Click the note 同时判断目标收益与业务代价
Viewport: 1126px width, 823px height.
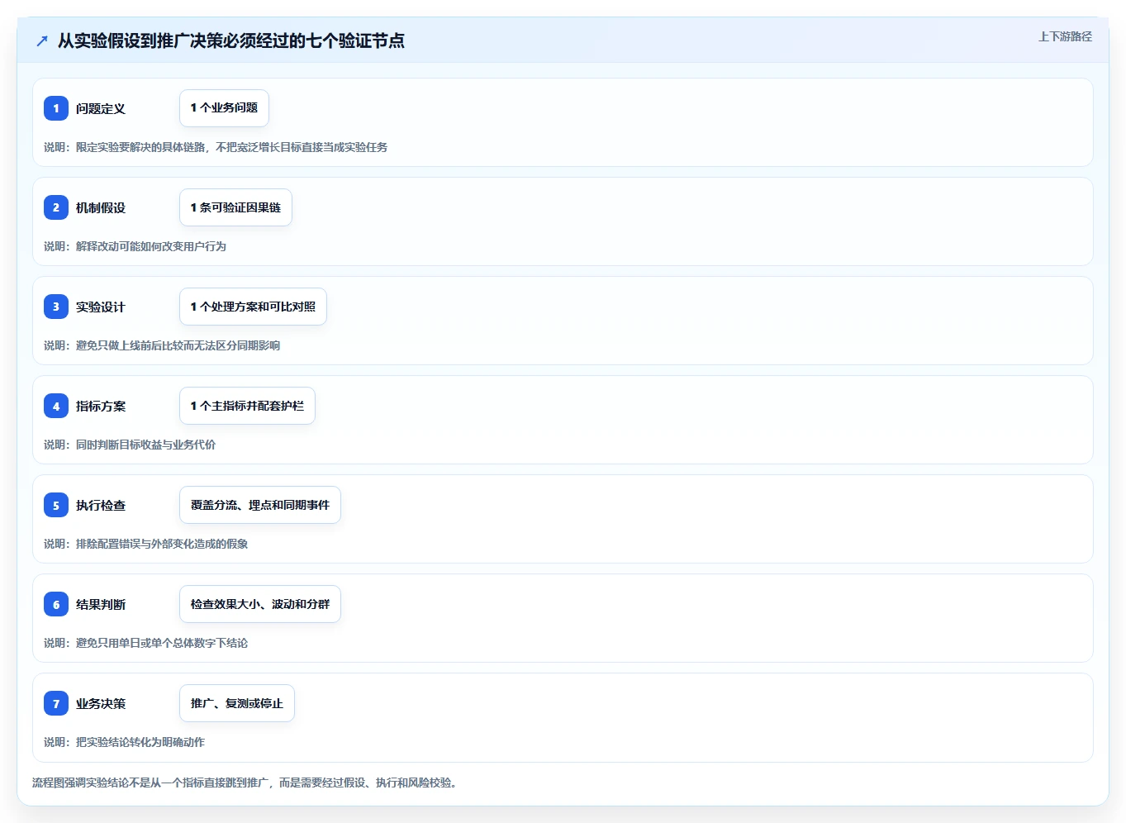(x=130, y=445)
